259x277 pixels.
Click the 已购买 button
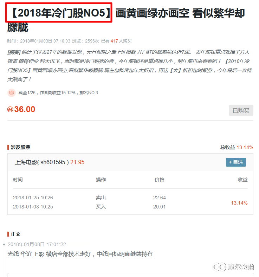(241, 110)
